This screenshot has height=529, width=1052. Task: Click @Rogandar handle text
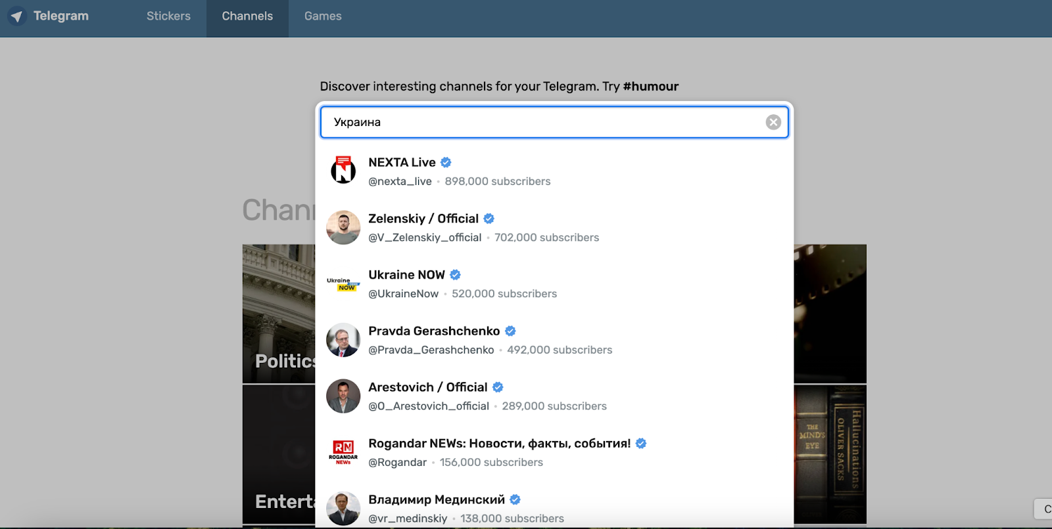[397, 462]
